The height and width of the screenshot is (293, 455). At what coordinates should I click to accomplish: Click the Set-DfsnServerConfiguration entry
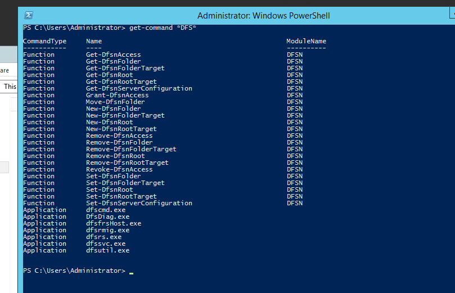[x=139, y=203]
